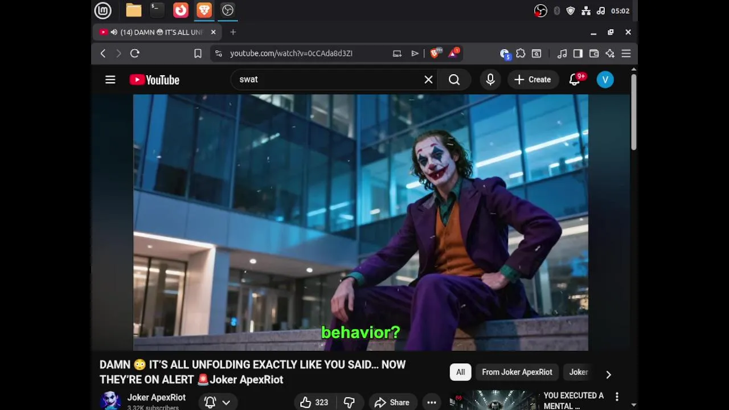Open the Linux Mint start menu
The height and width of the screenshot is (410, 729).
tap(103, 10)
